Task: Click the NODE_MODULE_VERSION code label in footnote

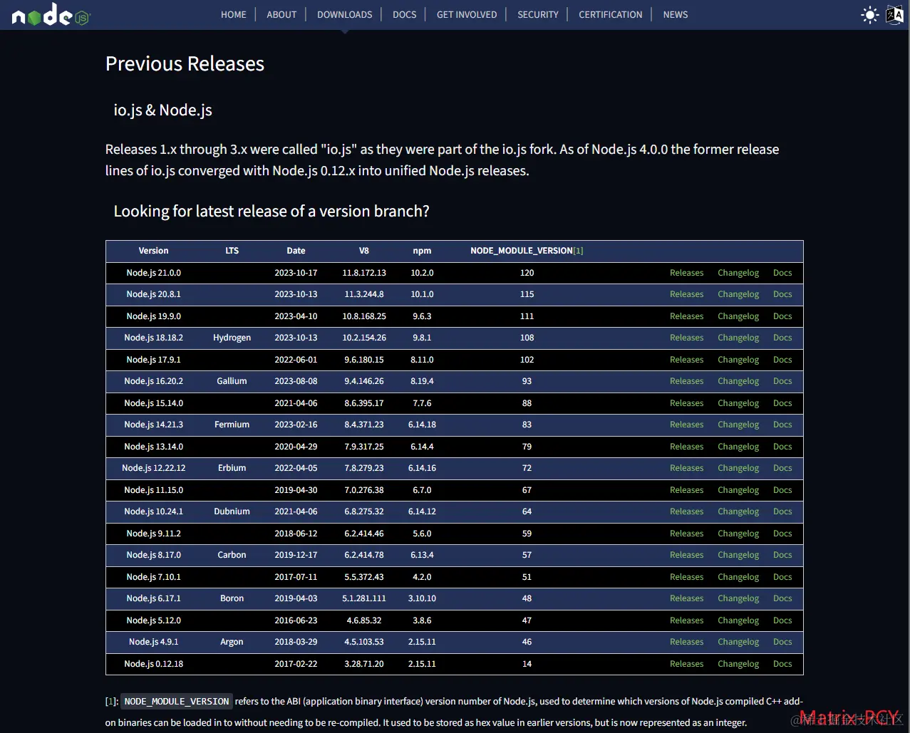Action: coord(177,702)
